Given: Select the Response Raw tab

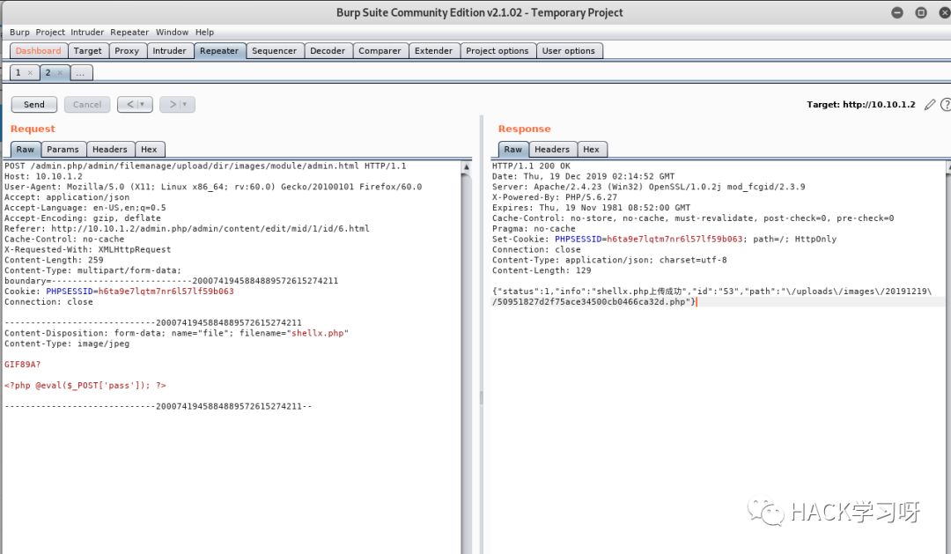Looking at the screenshot, I should click(x=513, y=149).
